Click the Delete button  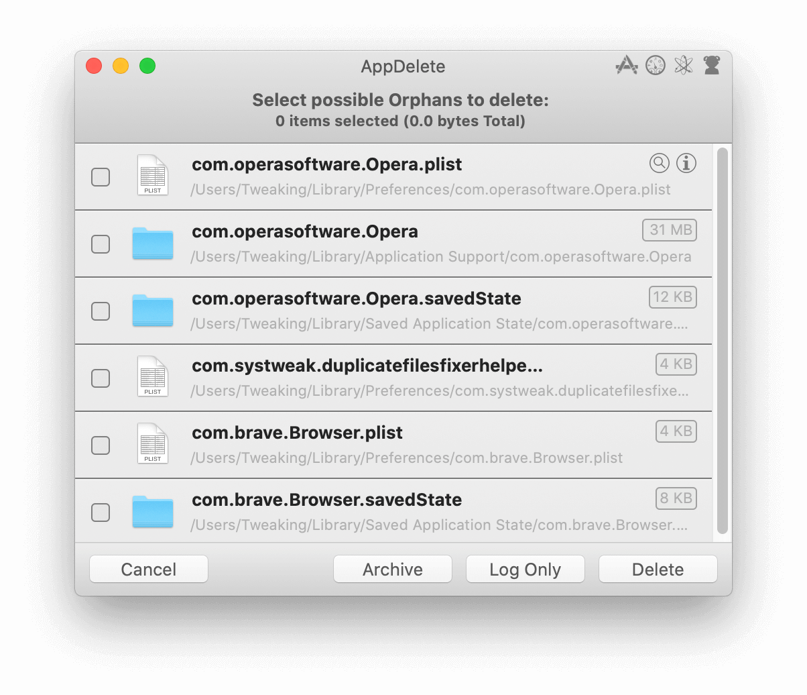click(658, 570)
